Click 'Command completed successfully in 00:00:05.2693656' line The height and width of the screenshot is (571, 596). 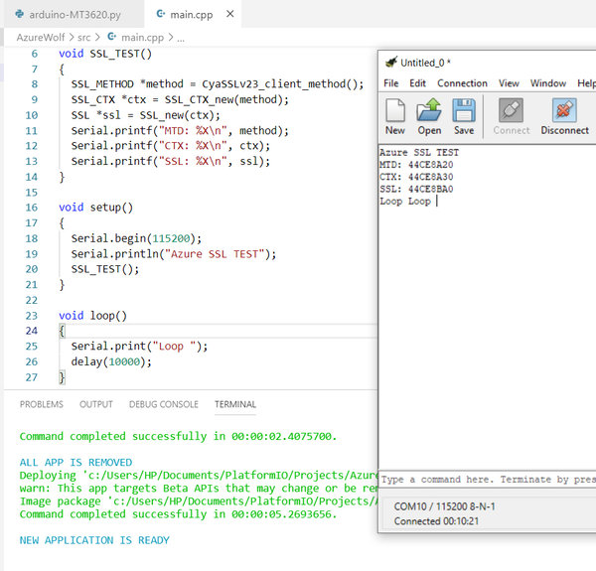178,514
